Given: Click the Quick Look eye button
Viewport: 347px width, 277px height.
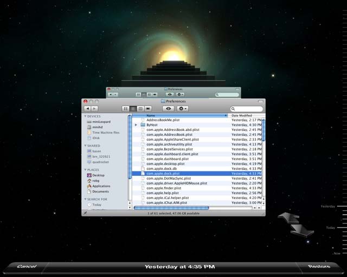Looking at the screenshot, I should click(168, 109).
